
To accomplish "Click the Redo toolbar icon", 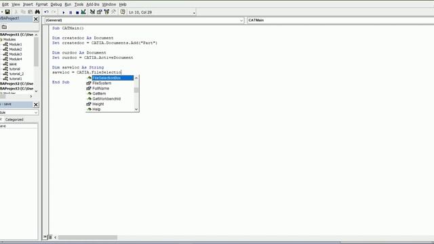I will pyautogui.click(x=54, y=12).
